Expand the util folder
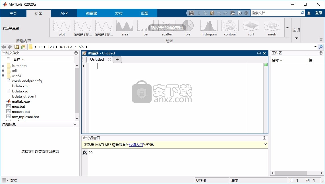Image resolution: width=325 pixels, height=184 pixels. tap(3, 71)
